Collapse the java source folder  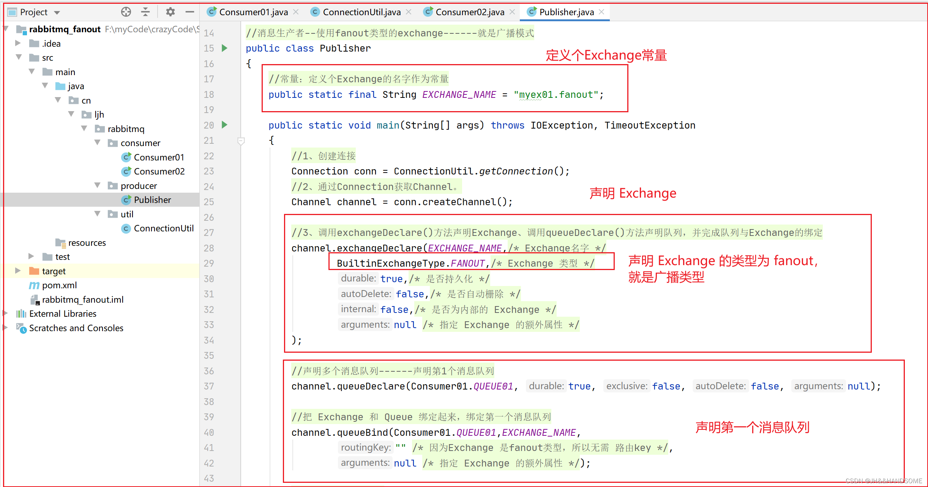tap(45, 86)
